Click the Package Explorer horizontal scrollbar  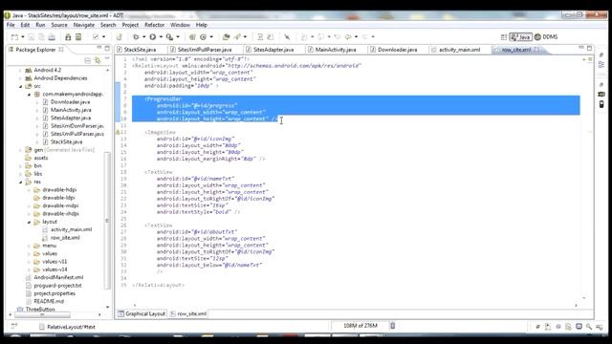42,314
